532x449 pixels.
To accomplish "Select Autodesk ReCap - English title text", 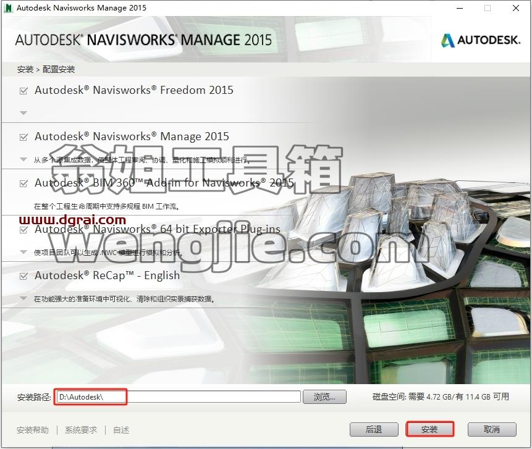I will point(108,275).
